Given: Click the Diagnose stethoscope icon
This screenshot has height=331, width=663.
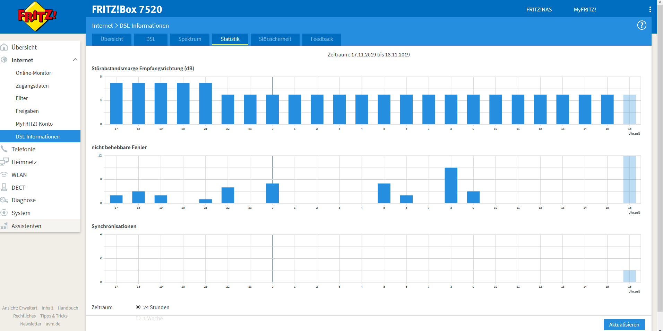Looking at the screenshot, I should (4, 200).
